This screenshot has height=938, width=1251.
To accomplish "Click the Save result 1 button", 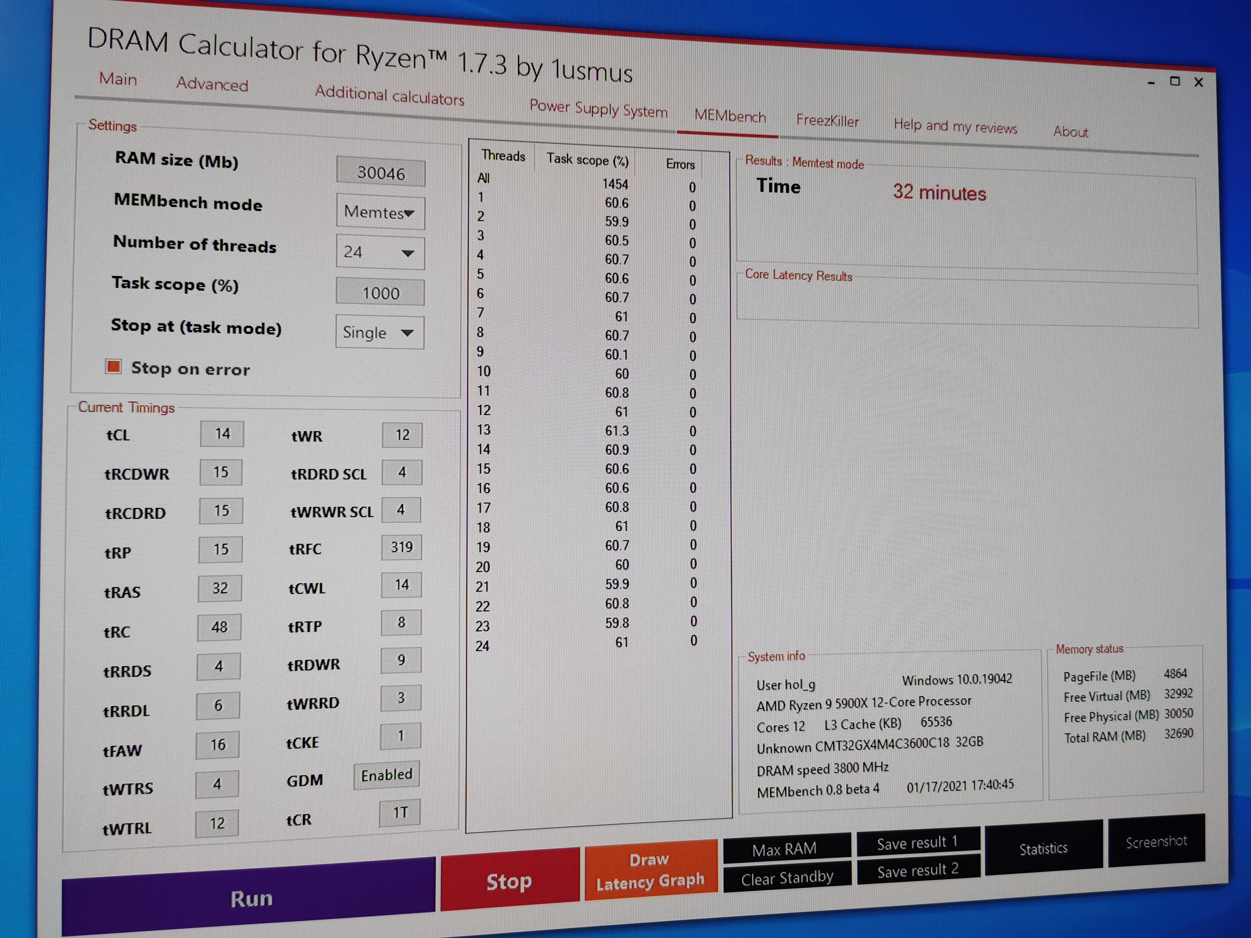I will 917,842.
